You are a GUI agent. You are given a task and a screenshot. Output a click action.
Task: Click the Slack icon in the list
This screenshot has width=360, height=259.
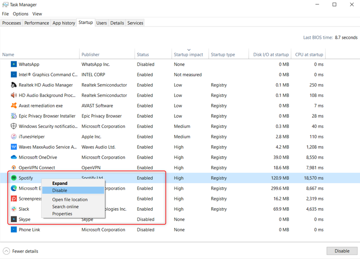[x=14, y=209]
